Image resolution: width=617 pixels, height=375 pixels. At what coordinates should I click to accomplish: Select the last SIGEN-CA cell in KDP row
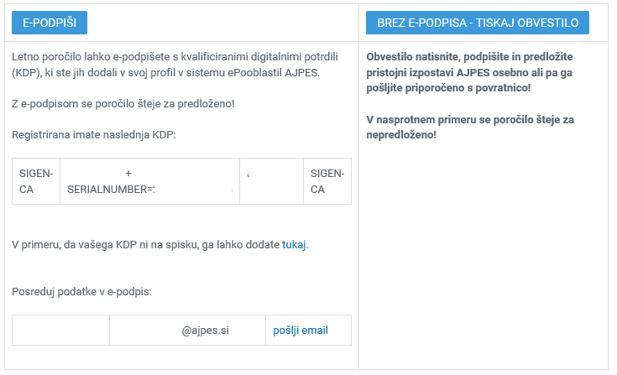coord(327,181)
